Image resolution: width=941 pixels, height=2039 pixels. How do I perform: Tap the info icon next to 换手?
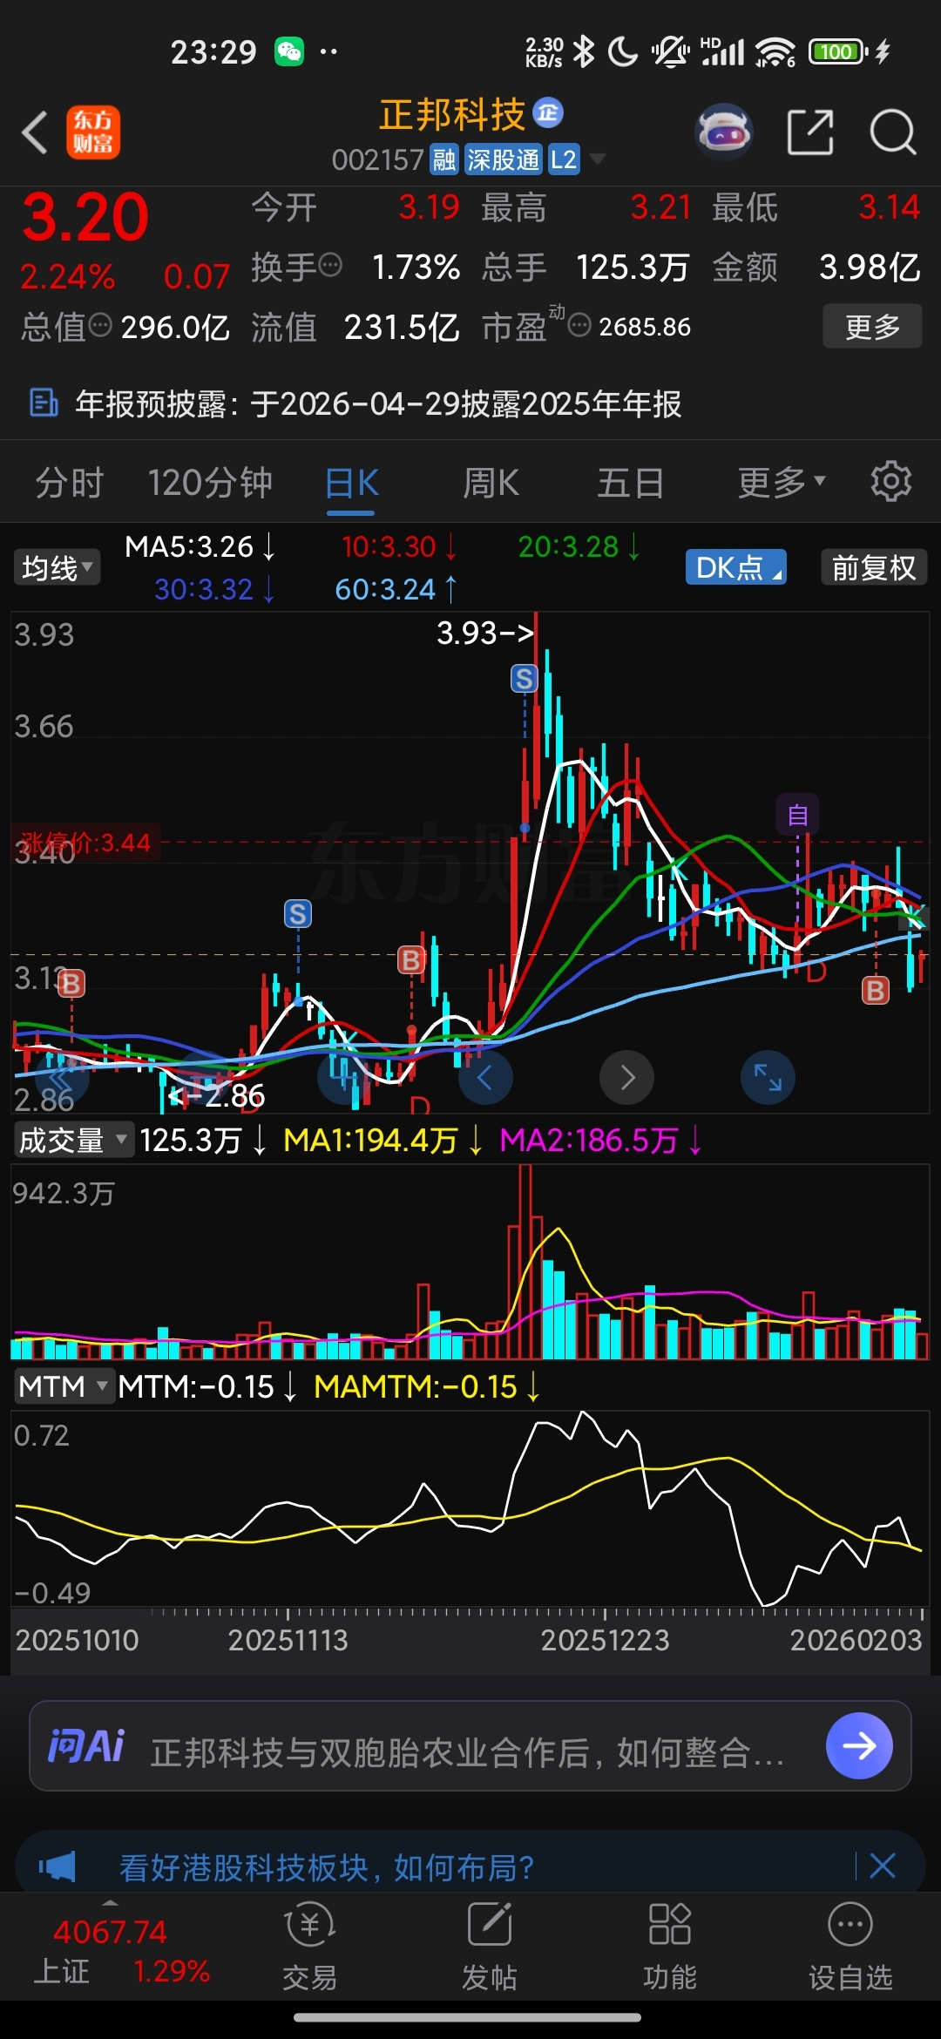[330, 265]
